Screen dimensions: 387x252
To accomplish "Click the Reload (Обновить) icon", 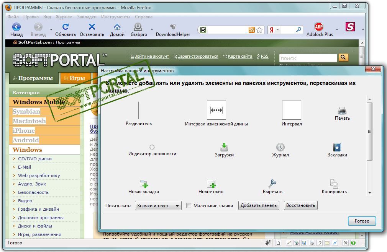I will tap(66, 27).
